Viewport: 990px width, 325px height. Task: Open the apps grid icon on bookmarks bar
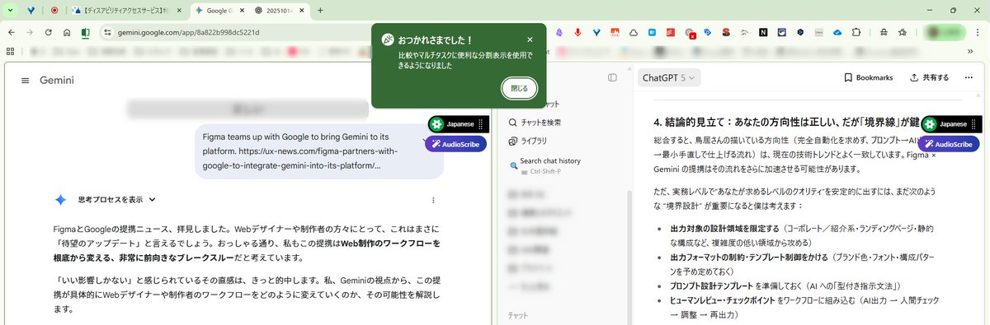pos(10,51)
